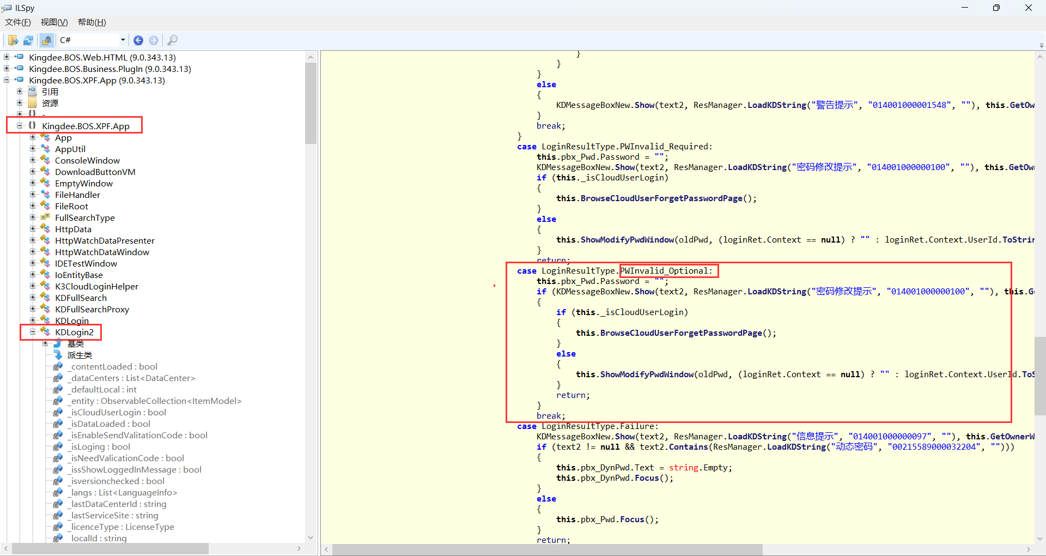Select the HttpWatchDataWindow tree item
1046x556 pixels.
(x=102, y=252)
